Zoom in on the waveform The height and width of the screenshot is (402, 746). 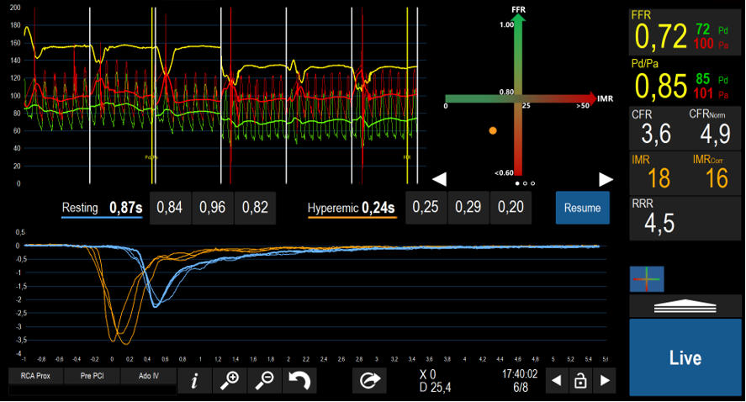tap(230, 381)
